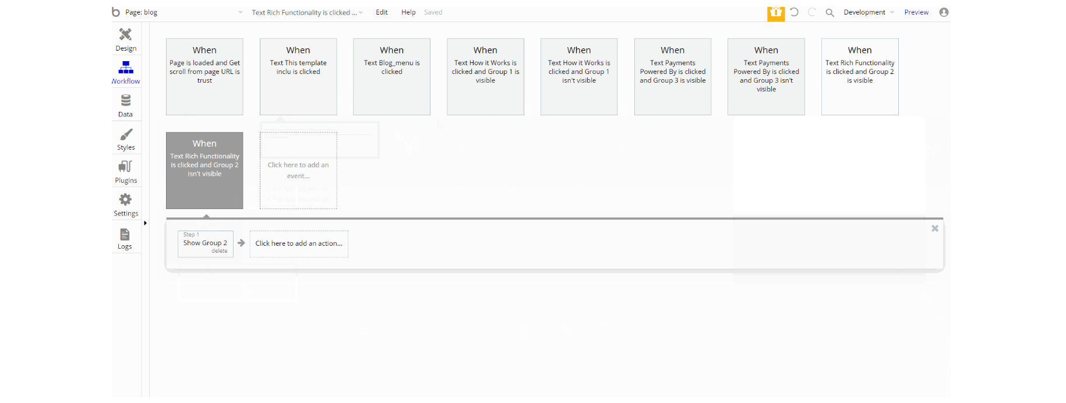This screenshot has height=403, width=1066.
Task: Click here to add an event
Action: 298,171
